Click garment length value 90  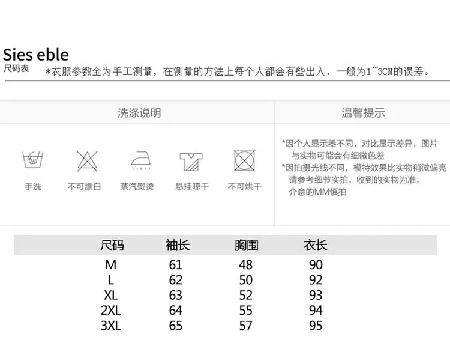click(x=316, y=265)
